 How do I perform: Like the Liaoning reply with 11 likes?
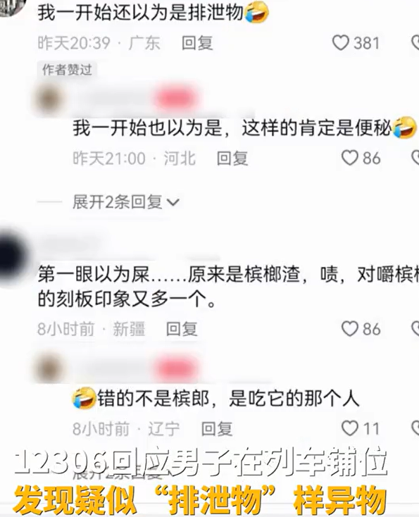(349, 428)
